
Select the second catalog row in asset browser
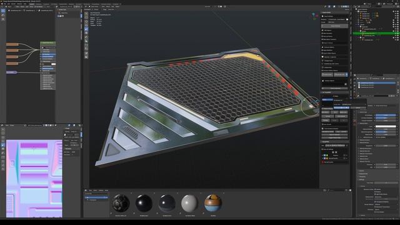96,200
